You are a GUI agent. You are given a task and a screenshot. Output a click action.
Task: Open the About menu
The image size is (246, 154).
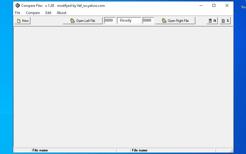(61, 13)
